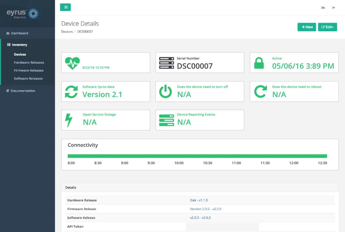Click the Hardware Release row label

(82, 200)
